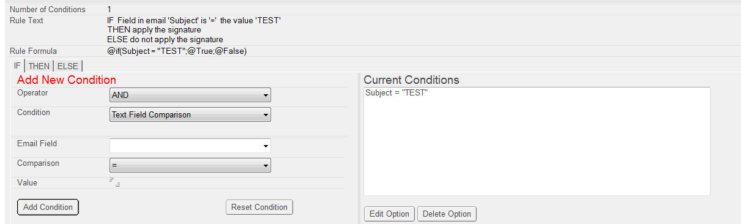
Task: Expand the Condition dropdown Text Field Comparison
Action: point(190,114)
